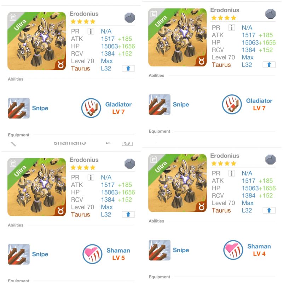Screen dimensions: 283x283
Task: Tap the Taurus sign badge on the Shaman LV 5 portrait
Action: coord(61,211)
